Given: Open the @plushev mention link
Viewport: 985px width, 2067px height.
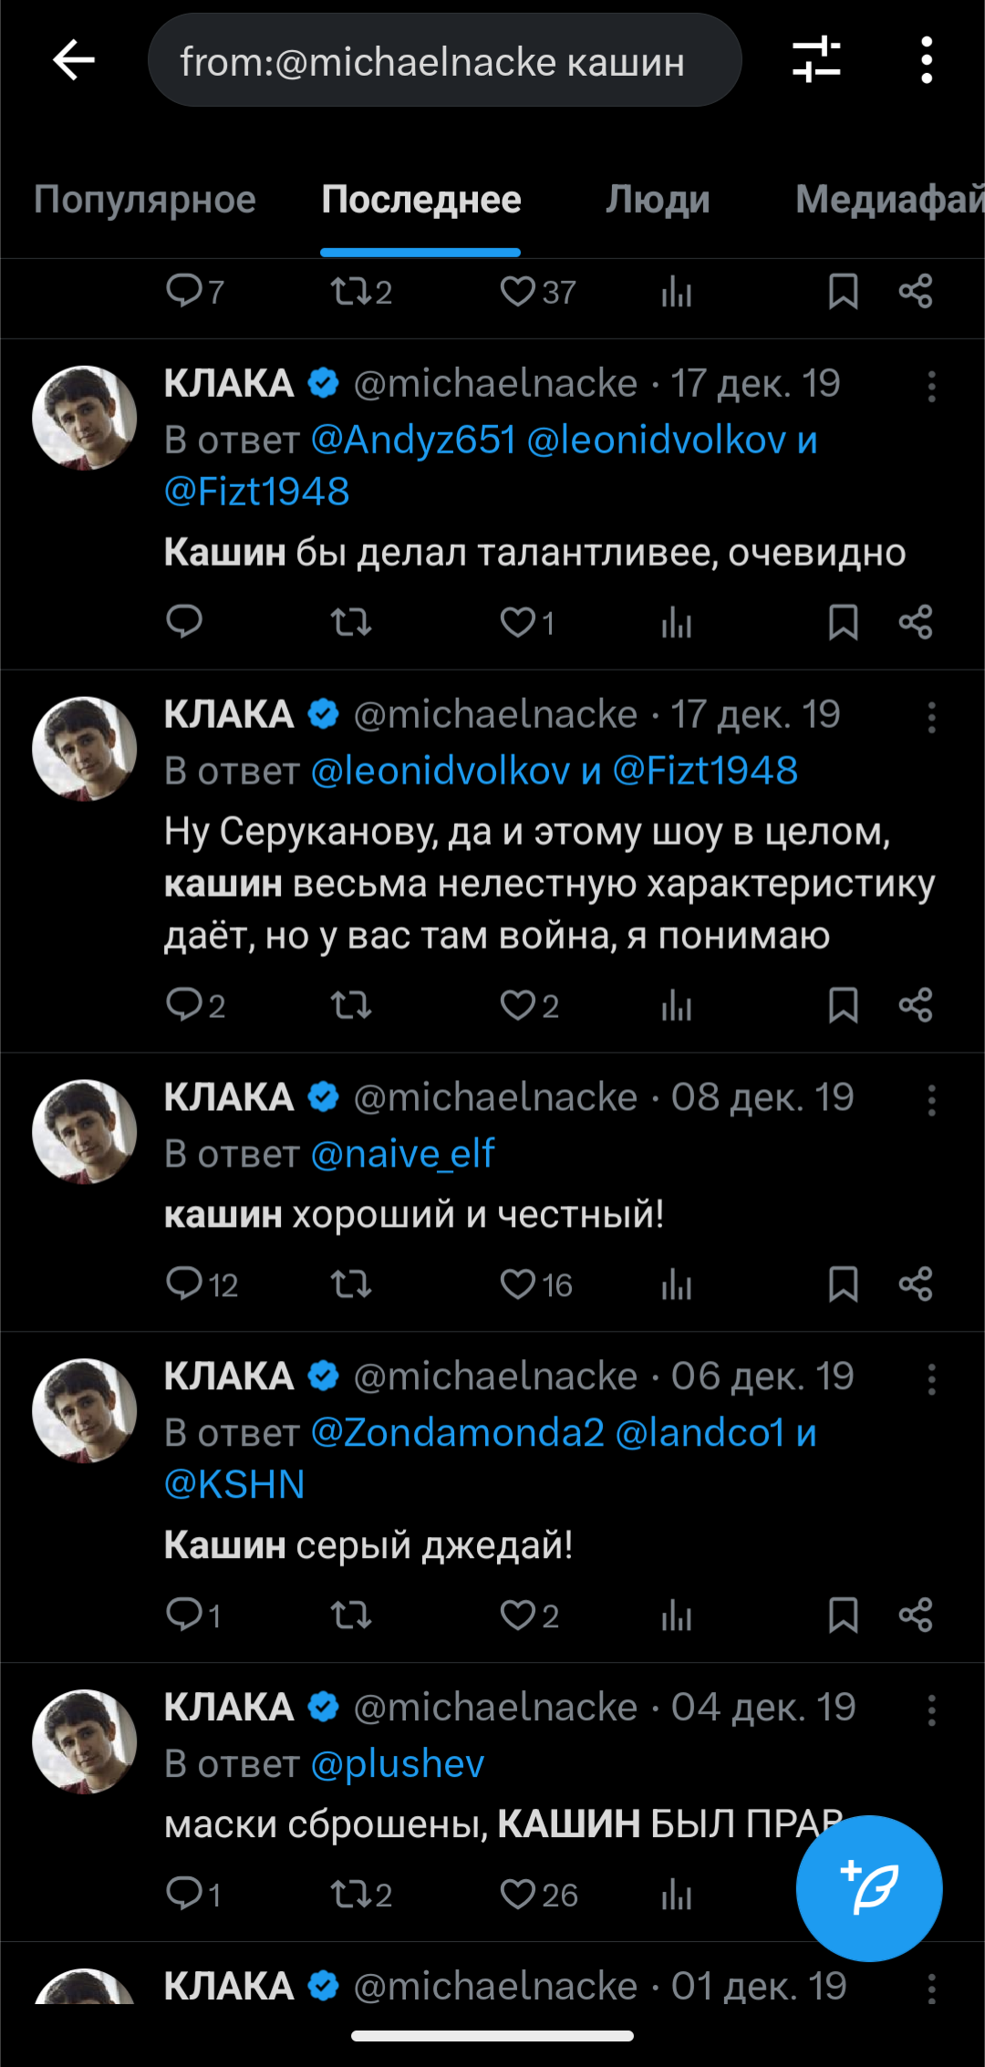Looking at the screenshot, I should 398,1763.
